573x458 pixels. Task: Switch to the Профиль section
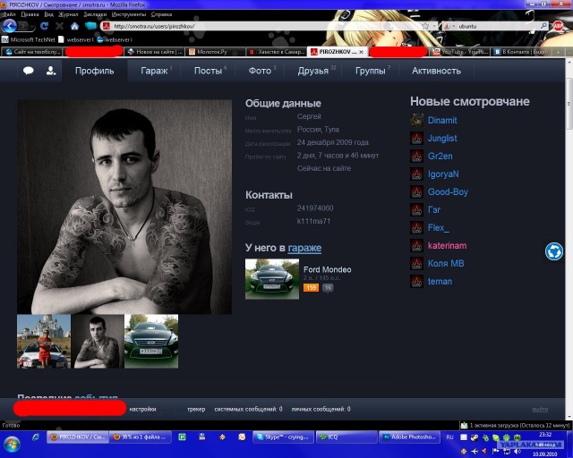pyautogui.click(x=94, y=71)
